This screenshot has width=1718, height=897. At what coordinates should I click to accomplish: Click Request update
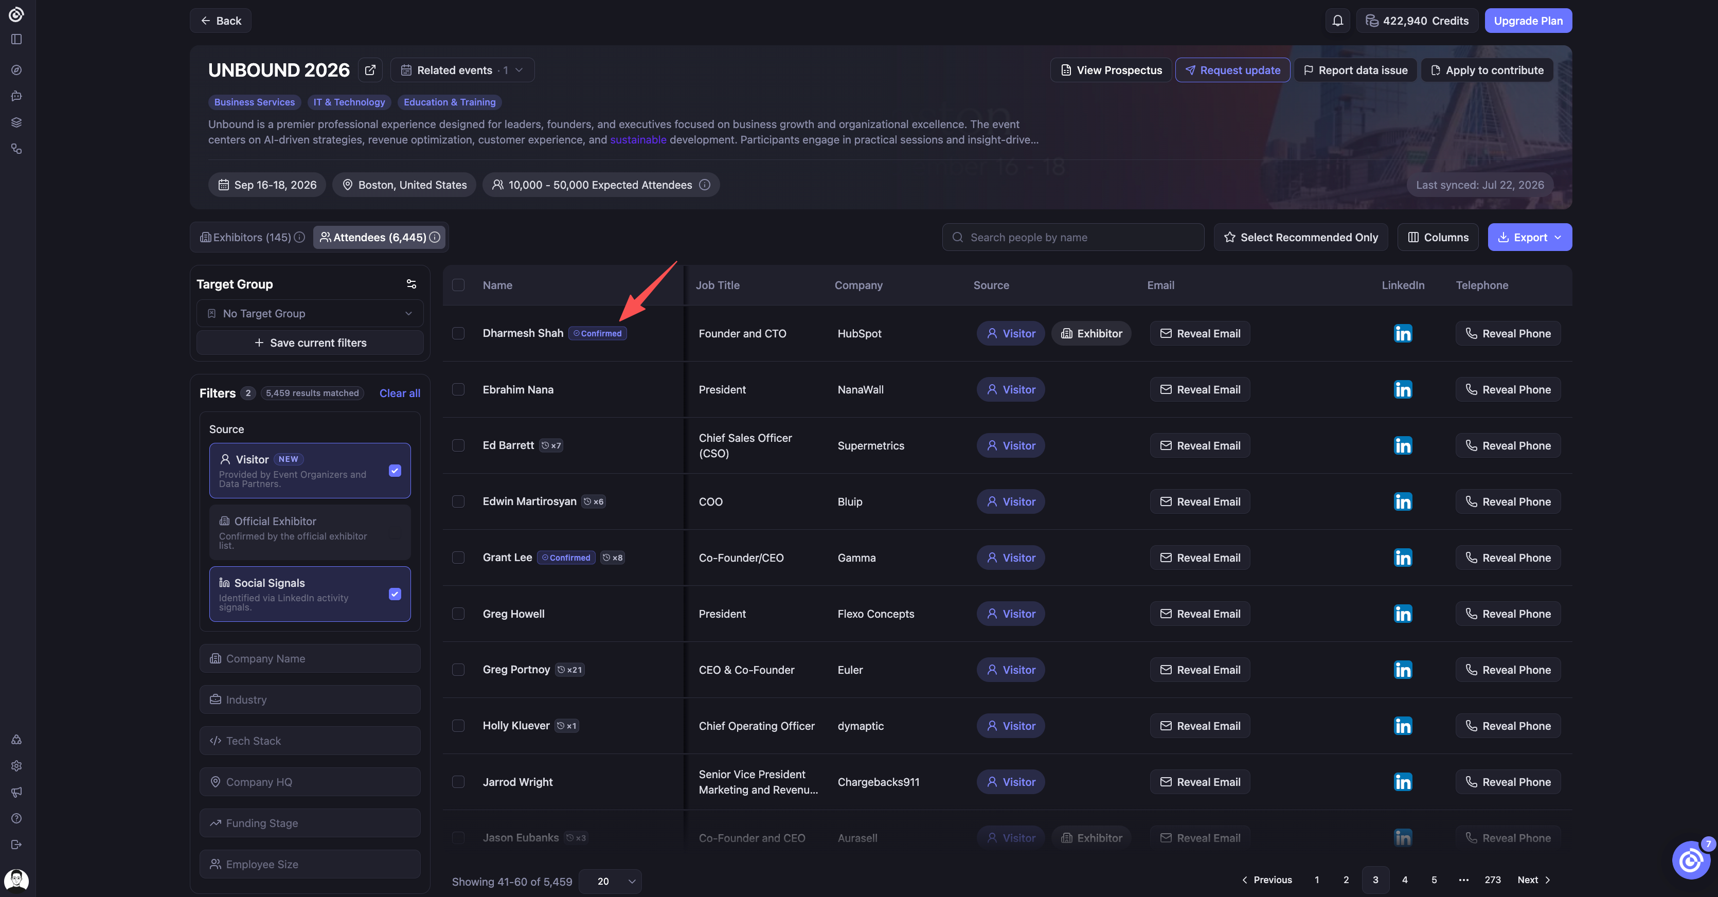1232,70
